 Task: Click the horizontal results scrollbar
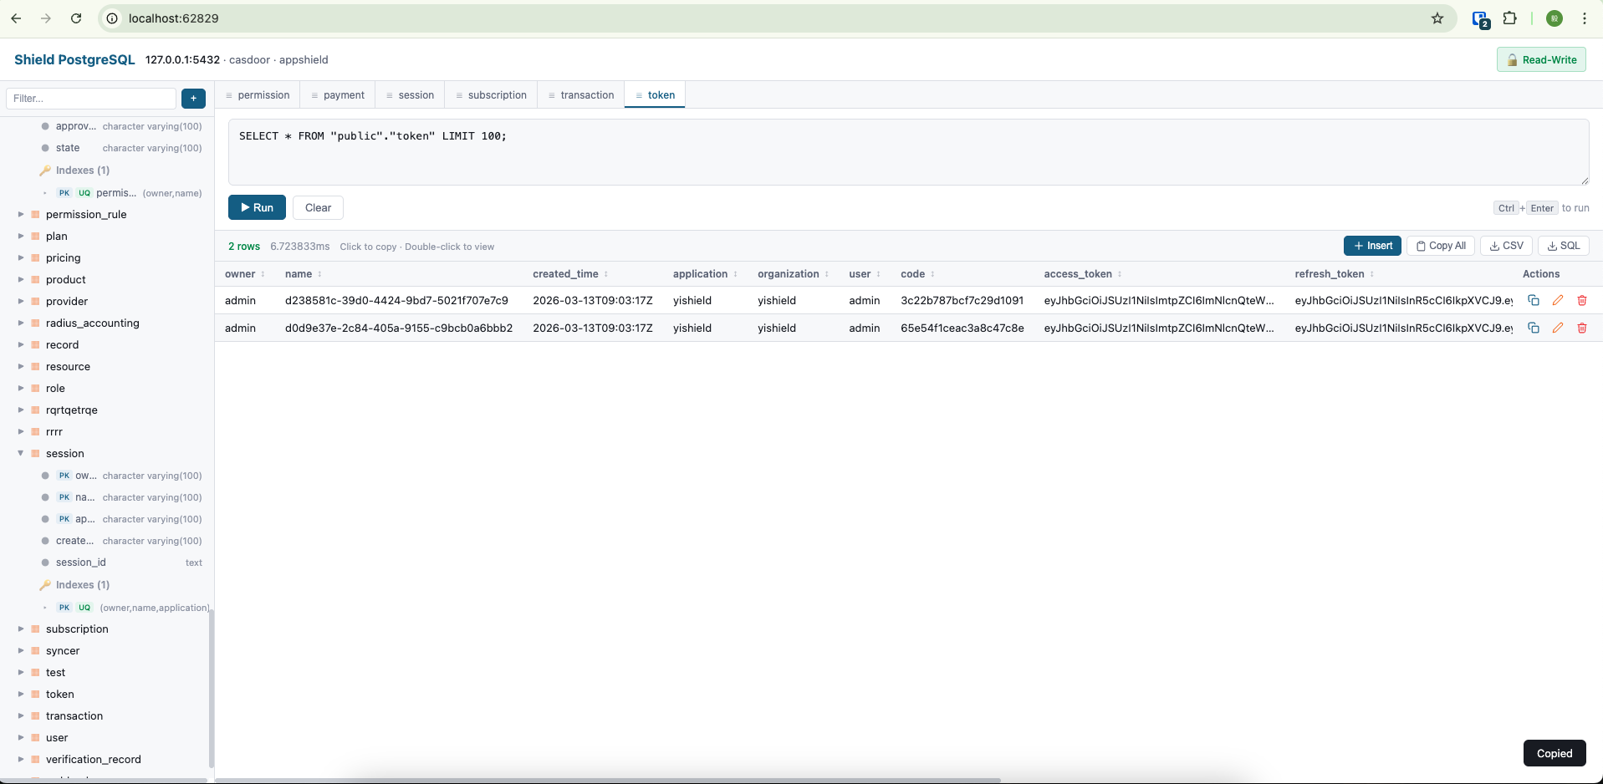608,781
